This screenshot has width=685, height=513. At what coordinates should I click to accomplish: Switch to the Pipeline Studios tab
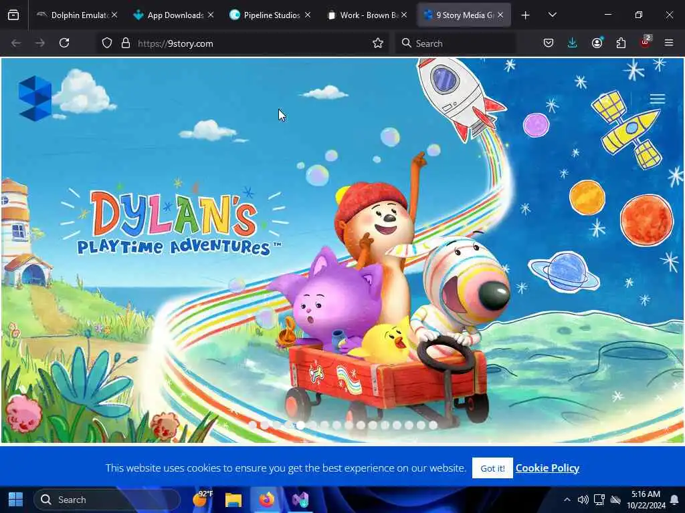click(270, 15)
